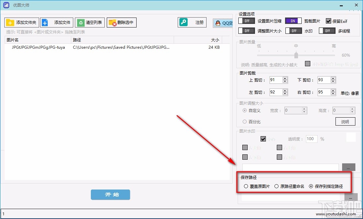The image size is (363, 219).
Task: Increase the 左剪切 value with up arrow
Action: click(x=285, y=90)
